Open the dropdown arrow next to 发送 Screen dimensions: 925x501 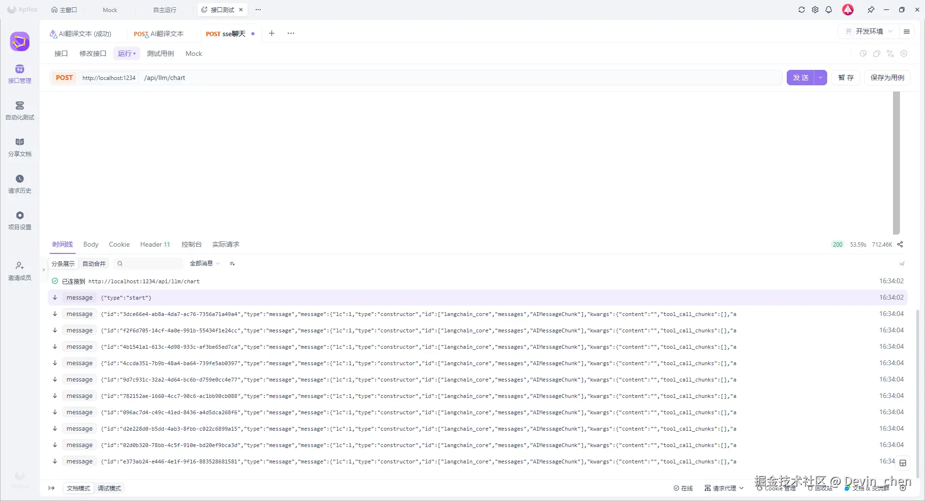point(820,78)
